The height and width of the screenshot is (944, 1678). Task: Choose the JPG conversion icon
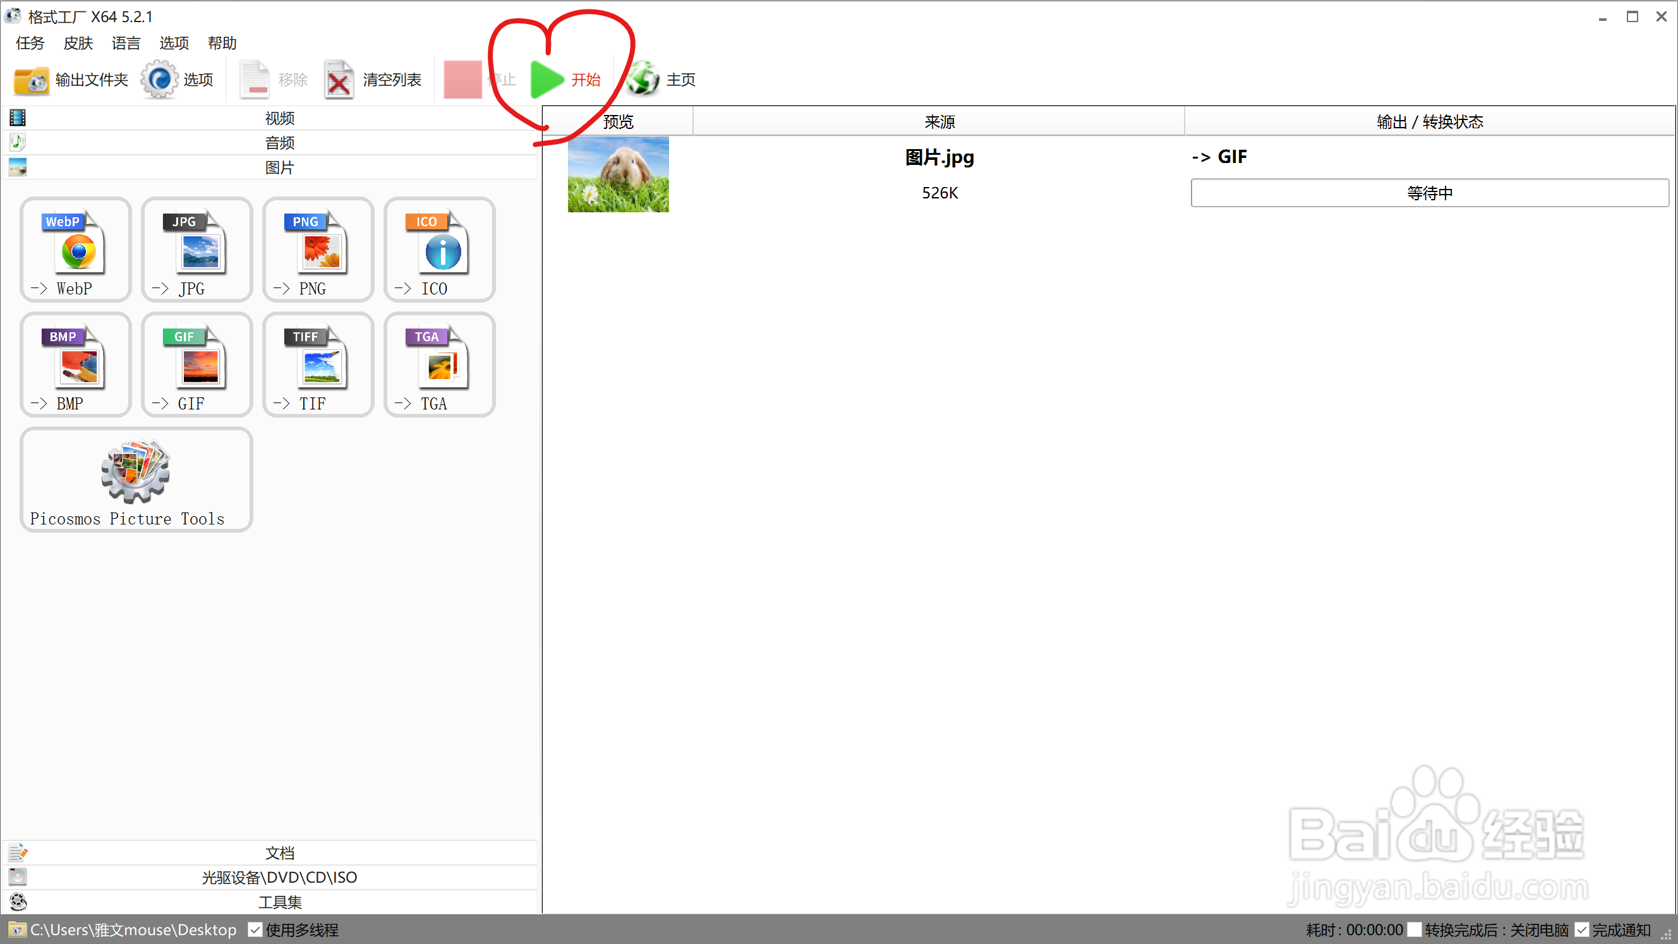pos(196,250)
